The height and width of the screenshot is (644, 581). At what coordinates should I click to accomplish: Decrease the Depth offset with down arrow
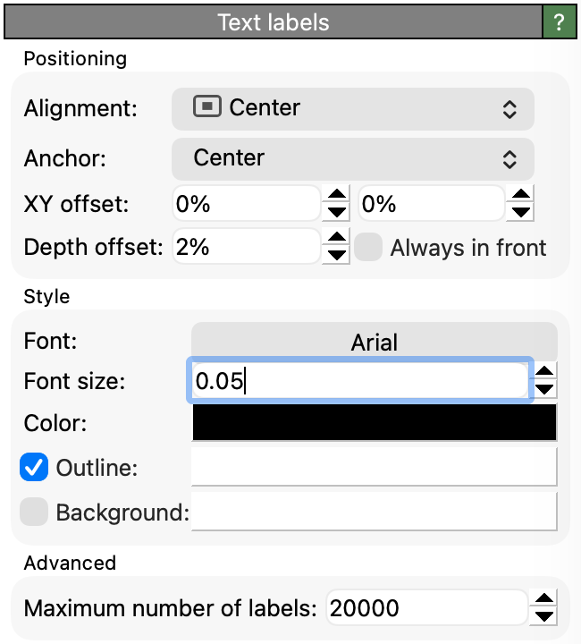tap(336, 256)
